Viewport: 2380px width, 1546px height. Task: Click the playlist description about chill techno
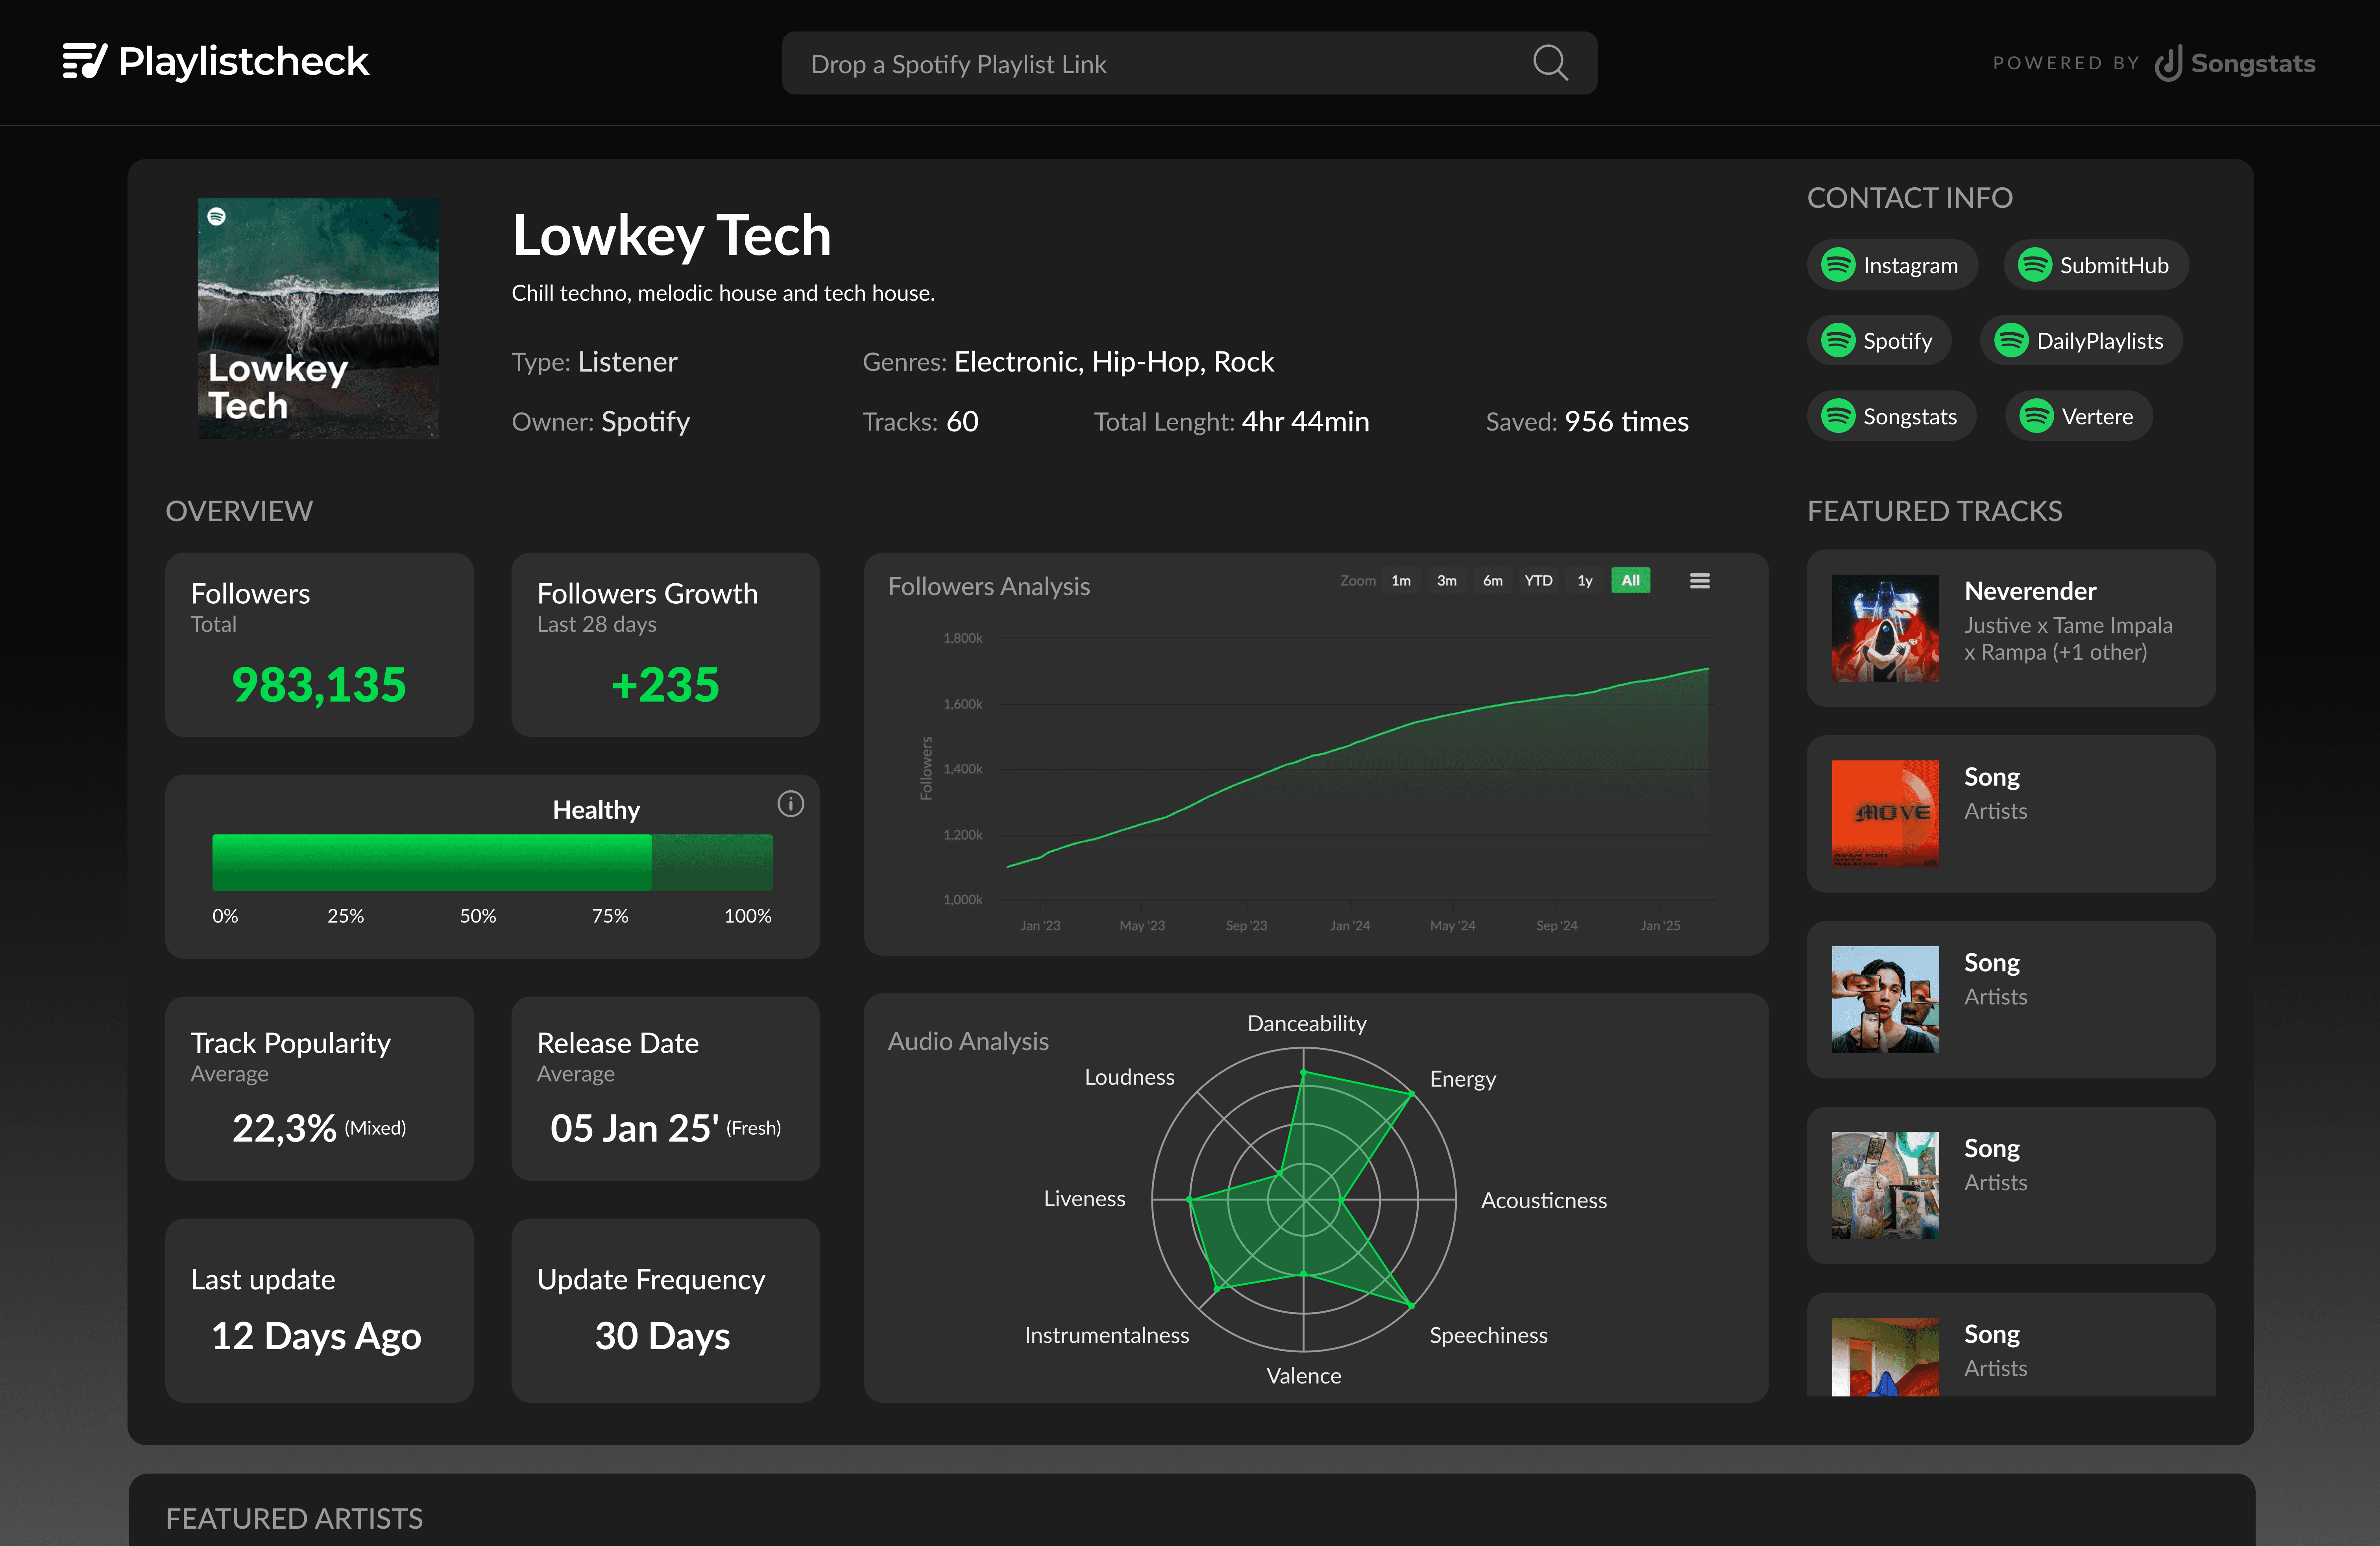[x=723, y=294]
